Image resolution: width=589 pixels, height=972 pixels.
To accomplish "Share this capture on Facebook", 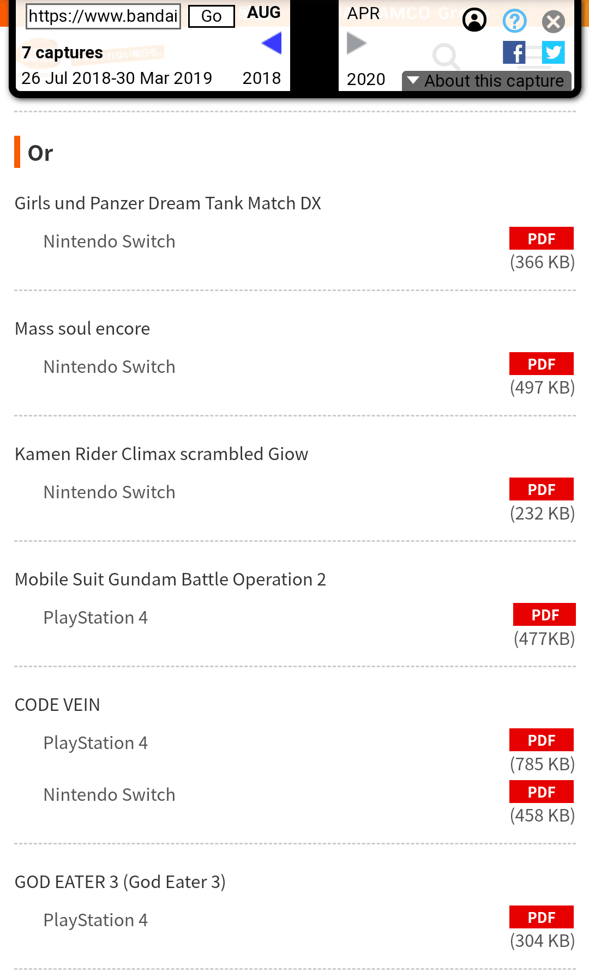I will [x=514, y=53].
